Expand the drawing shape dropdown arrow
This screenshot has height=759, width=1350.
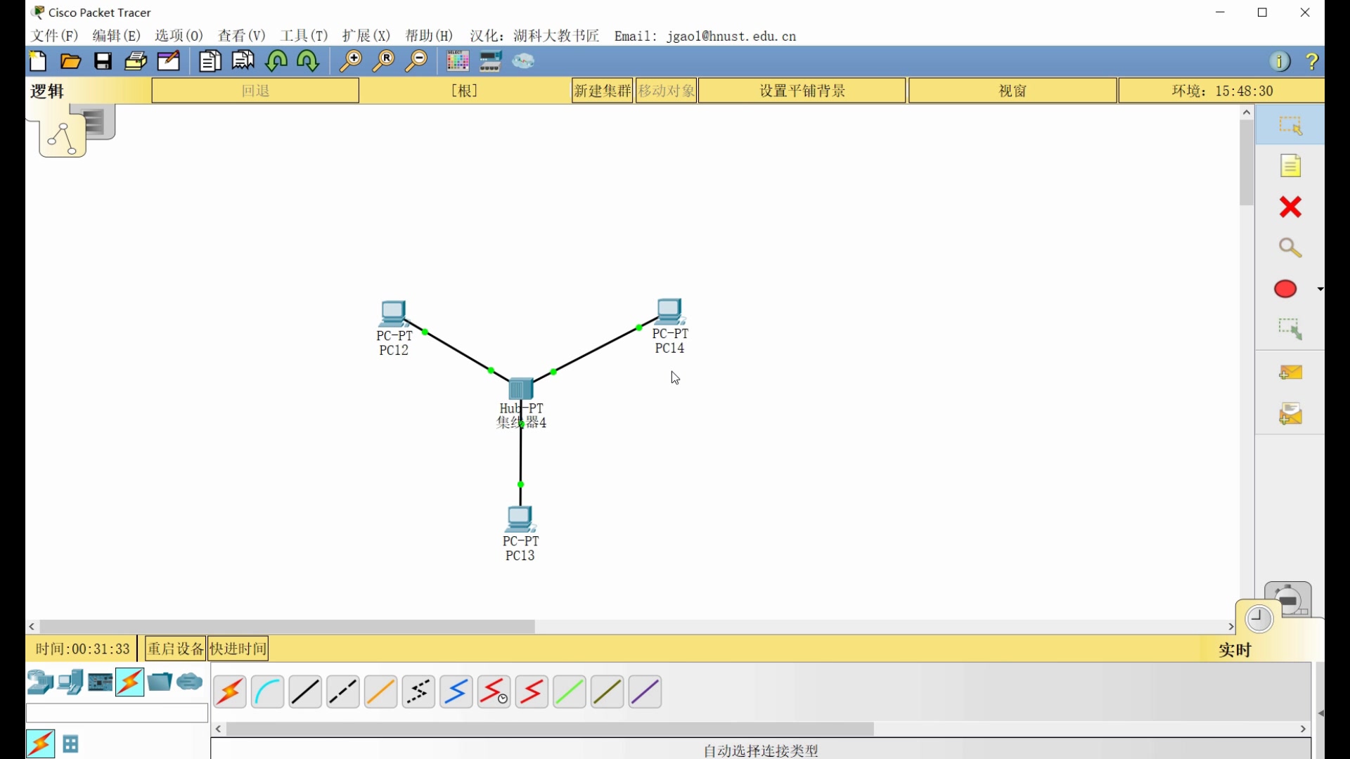[x=1320, y=289]
